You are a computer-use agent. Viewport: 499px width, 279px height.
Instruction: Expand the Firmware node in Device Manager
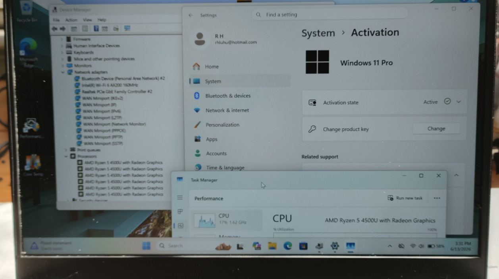pyautogui.click(x=62, y=39)
